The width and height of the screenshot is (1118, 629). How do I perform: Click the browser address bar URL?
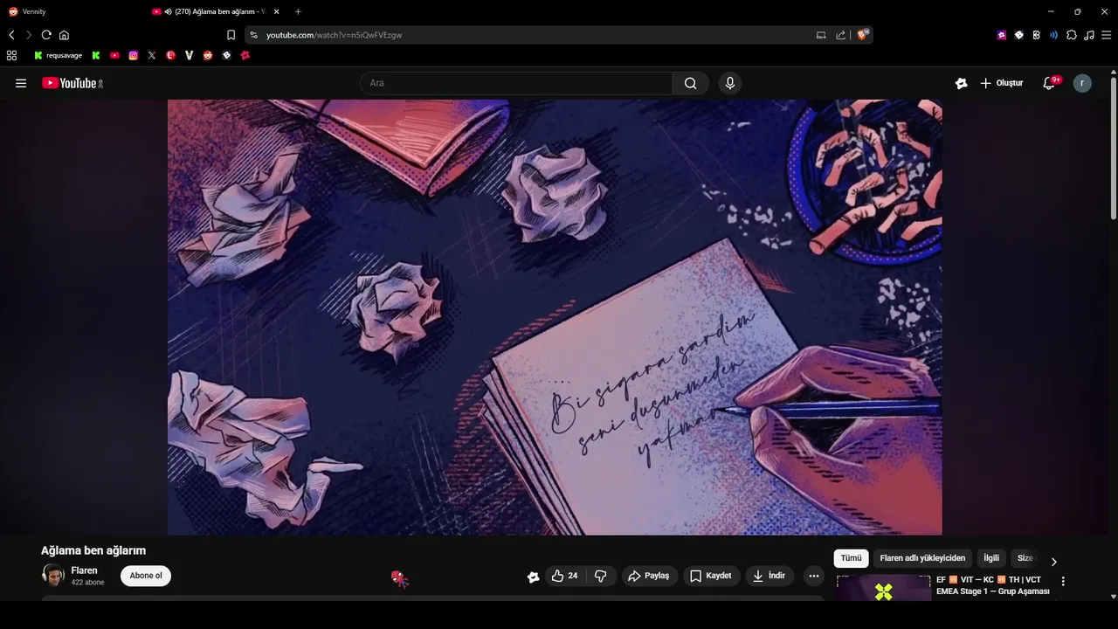[x=334, y=35]
